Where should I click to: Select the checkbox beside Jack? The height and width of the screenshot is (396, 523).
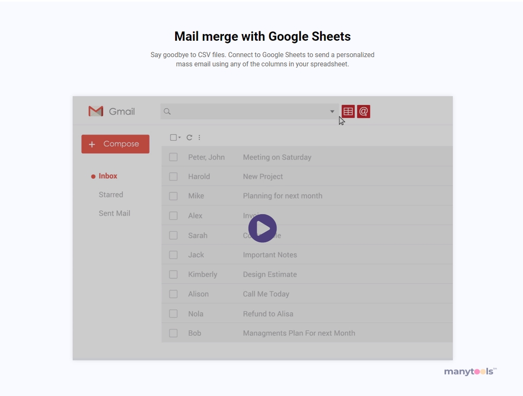[173, 255]
